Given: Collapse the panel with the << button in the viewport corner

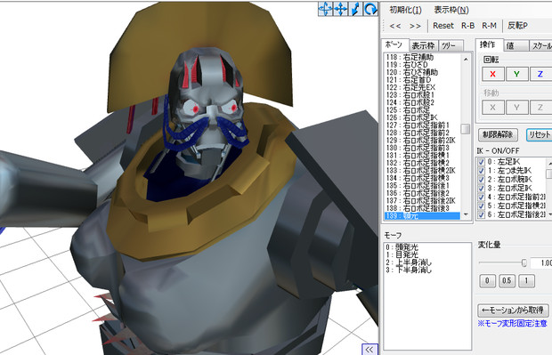Looking at the screenshot, I should (x=369, y=350).
